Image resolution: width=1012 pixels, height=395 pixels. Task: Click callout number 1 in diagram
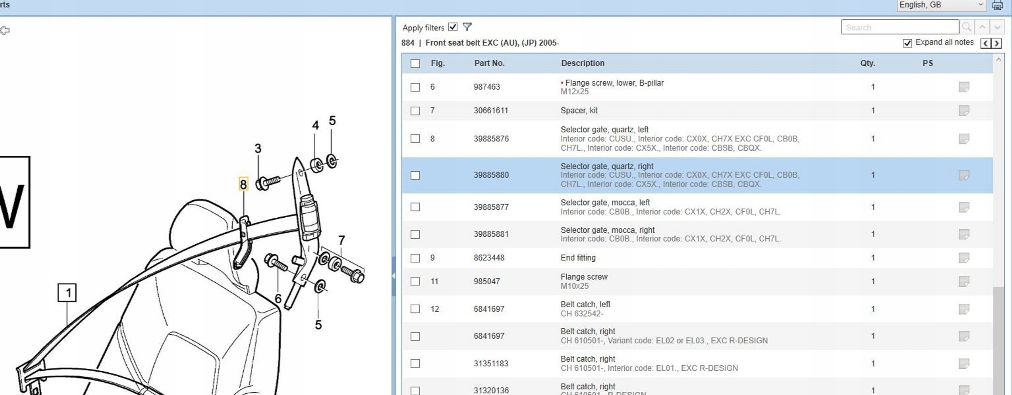67,293
